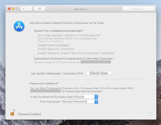Click the back navigation arrow
Screen dimensions: 161x125
click(x=24, y=9)
